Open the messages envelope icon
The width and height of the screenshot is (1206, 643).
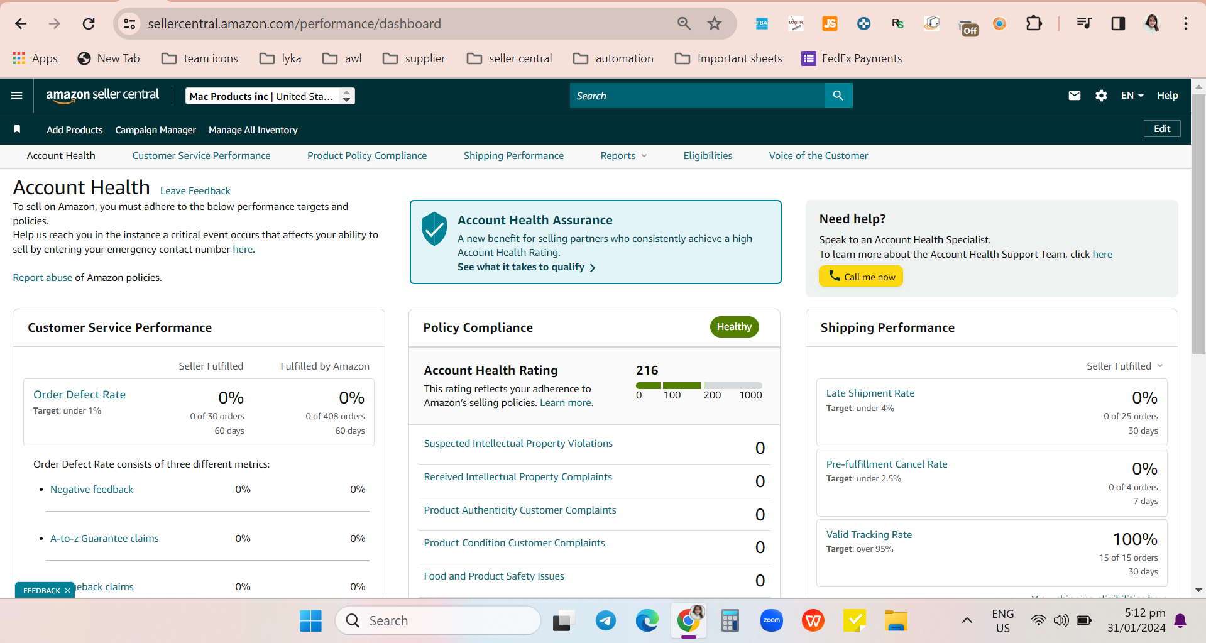[x=1075, y=96]
